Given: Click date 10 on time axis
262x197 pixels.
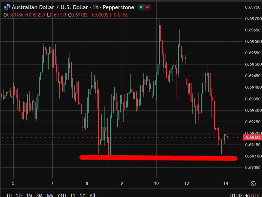Looking at the screenshot, I should point(156,183).
